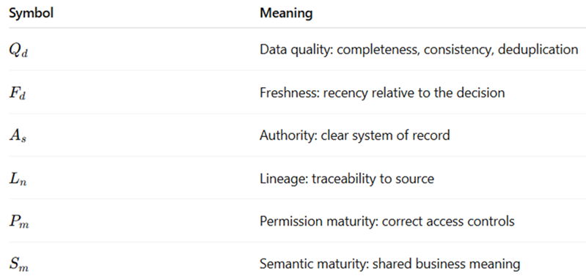586x279 pixels.
Task: Click the Lineage traceability description
Action: point(347,178)
